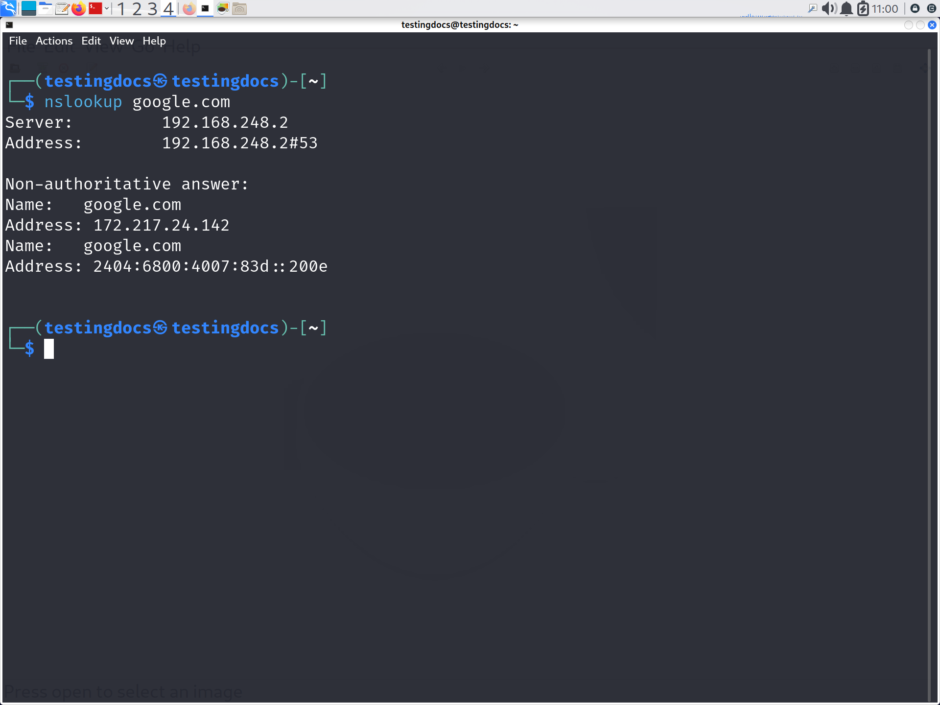Open the red terminal emulator launcher
The width and height of the screenshot is (940, 705).
[95, 8]
